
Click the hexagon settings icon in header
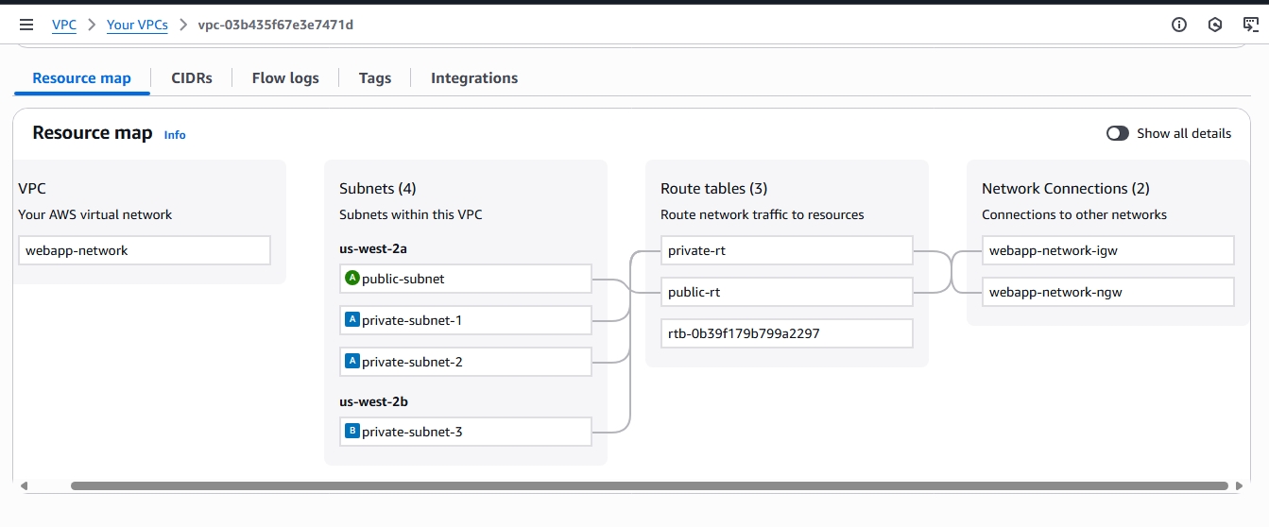coord(1215,25)
